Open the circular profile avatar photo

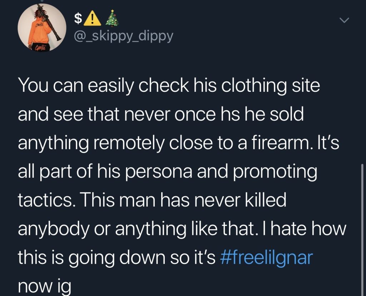point(42,27)
